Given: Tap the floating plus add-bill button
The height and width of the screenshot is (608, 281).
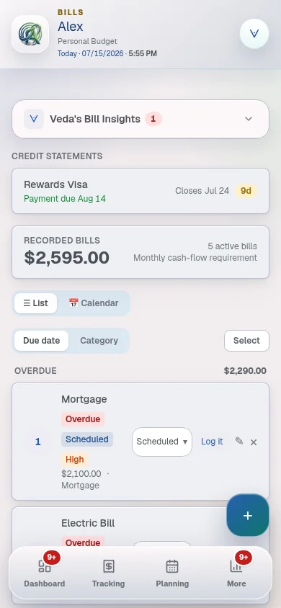Looking at the screenshot, I should [248, 515].
